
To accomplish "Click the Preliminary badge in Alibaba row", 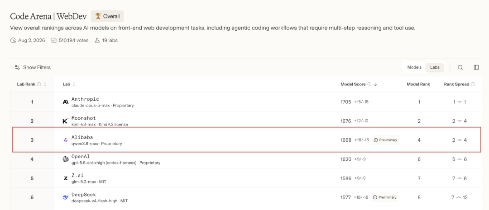I will (385, 140).
